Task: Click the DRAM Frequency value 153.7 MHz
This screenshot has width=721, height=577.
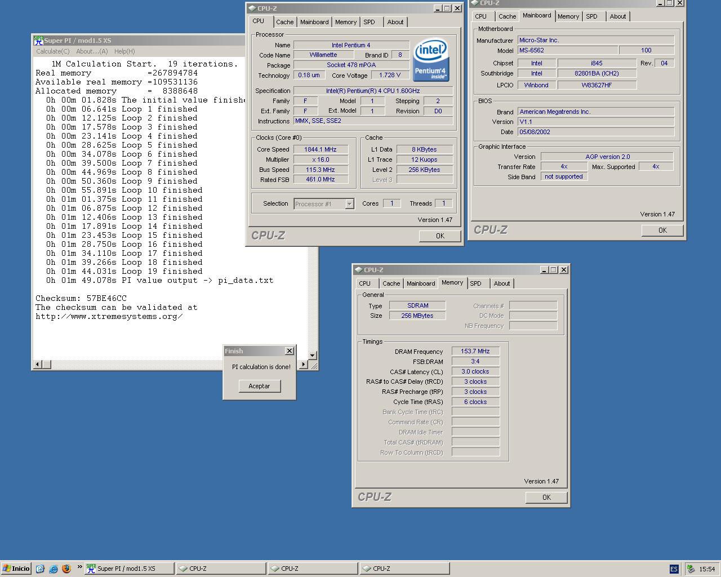Action: point(475,351)
